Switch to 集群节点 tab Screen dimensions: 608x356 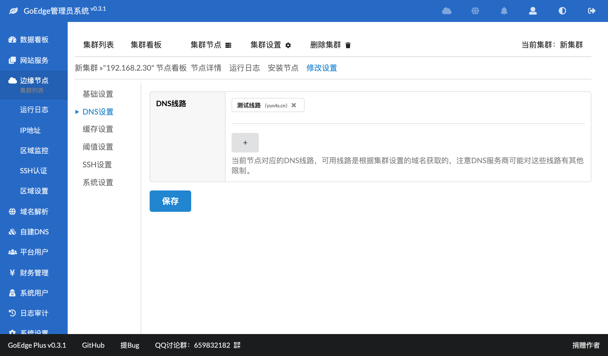tap(211, 45)
